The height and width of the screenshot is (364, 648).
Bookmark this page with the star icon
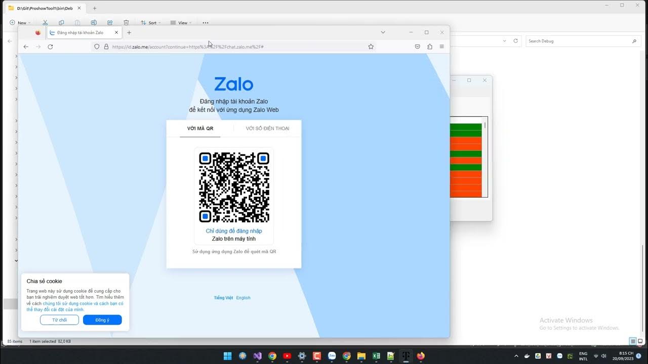[x=371, y=47]
